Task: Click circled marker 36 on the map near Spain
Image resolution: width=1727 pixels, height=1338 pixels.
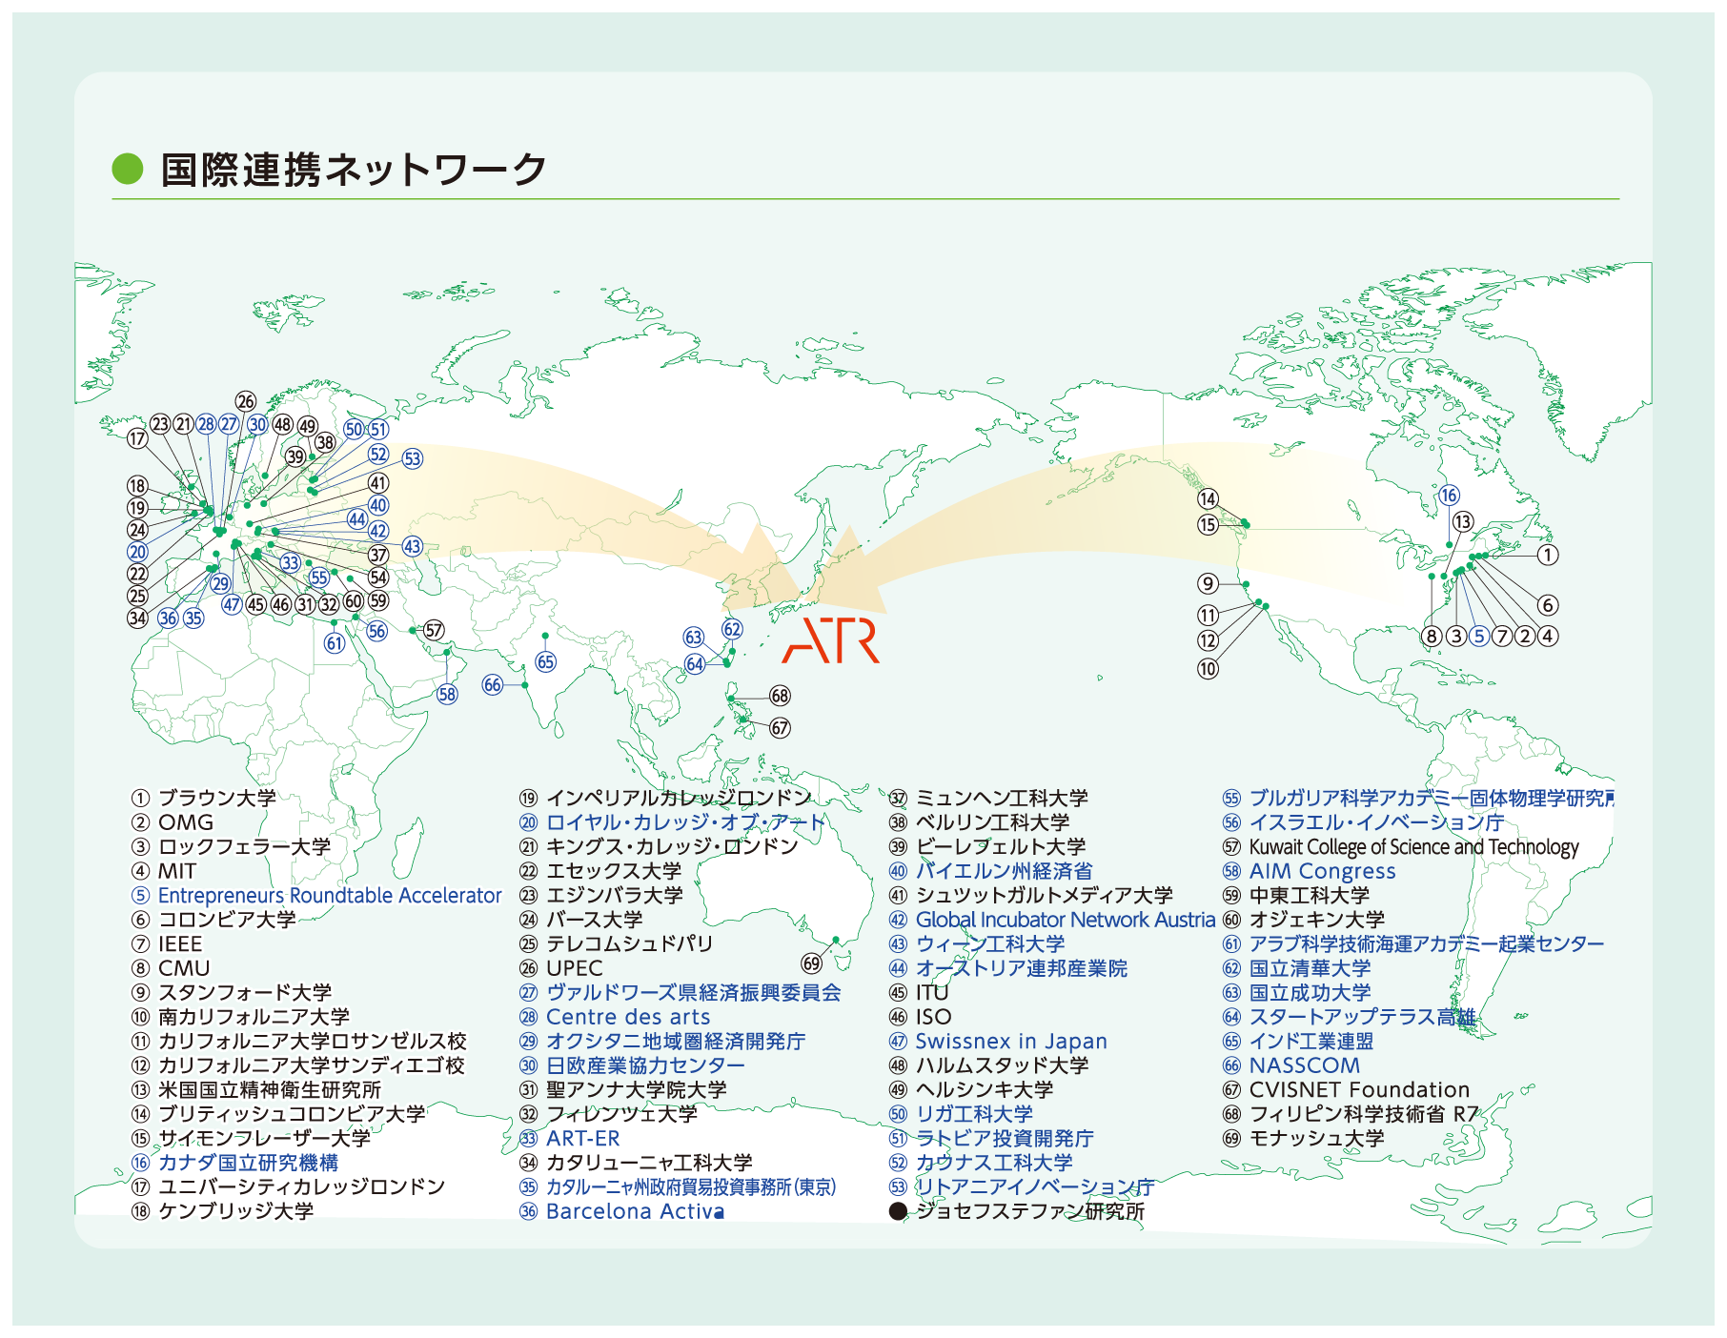Action: 168,618
